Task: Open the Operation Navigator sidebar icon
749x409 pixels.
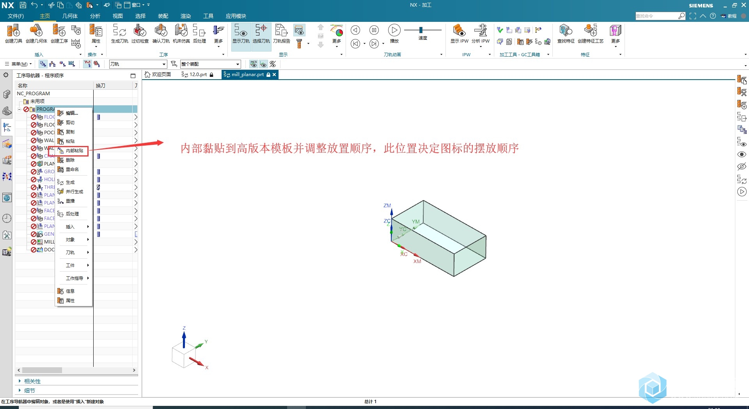Action: tap(7, 127)
